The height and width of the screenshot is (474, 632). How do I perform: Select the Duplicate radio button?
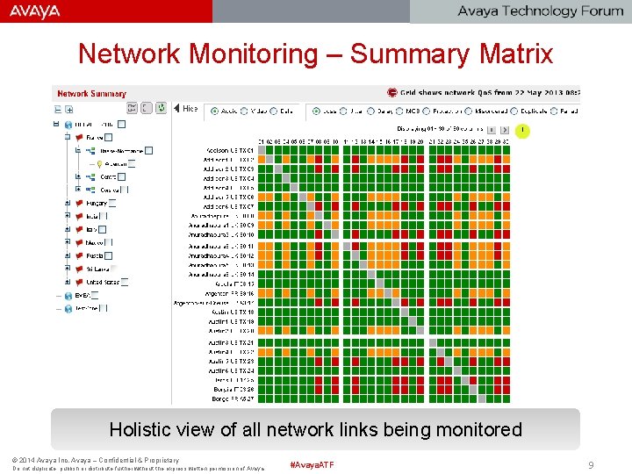point(513,111)
